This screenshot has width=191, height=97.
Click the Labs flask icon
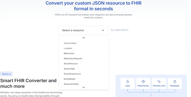pyautogui.click(x=128, y=82)
